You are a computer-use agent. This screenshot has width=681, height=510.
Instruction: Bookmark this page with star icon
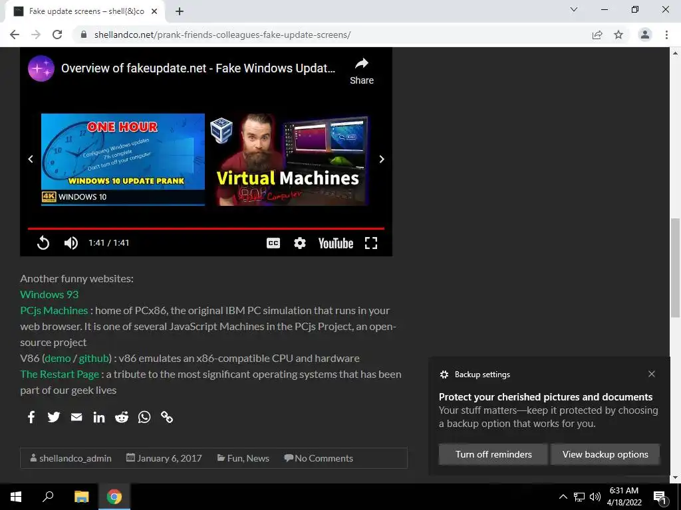click(x=618, y=35)
